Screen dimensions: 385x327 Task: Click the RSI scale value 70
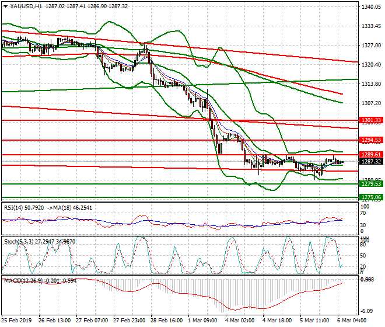(x=363, y=213)
